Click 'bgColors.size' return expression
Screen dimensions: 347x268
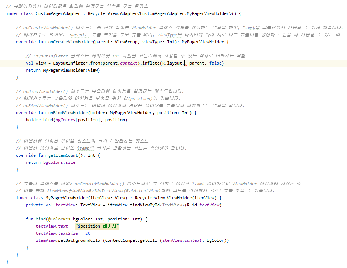(59, 162)
